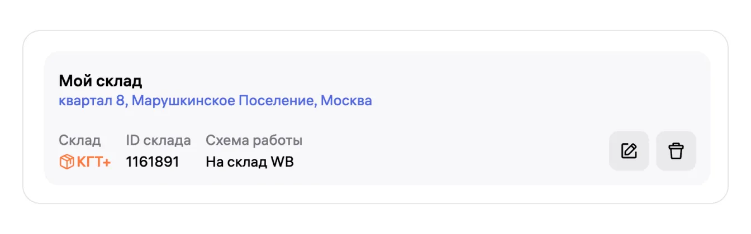Click the "На склад WB" value
Image resolution: width=751 pixels, height=234 pixels.
coord(249,162)
